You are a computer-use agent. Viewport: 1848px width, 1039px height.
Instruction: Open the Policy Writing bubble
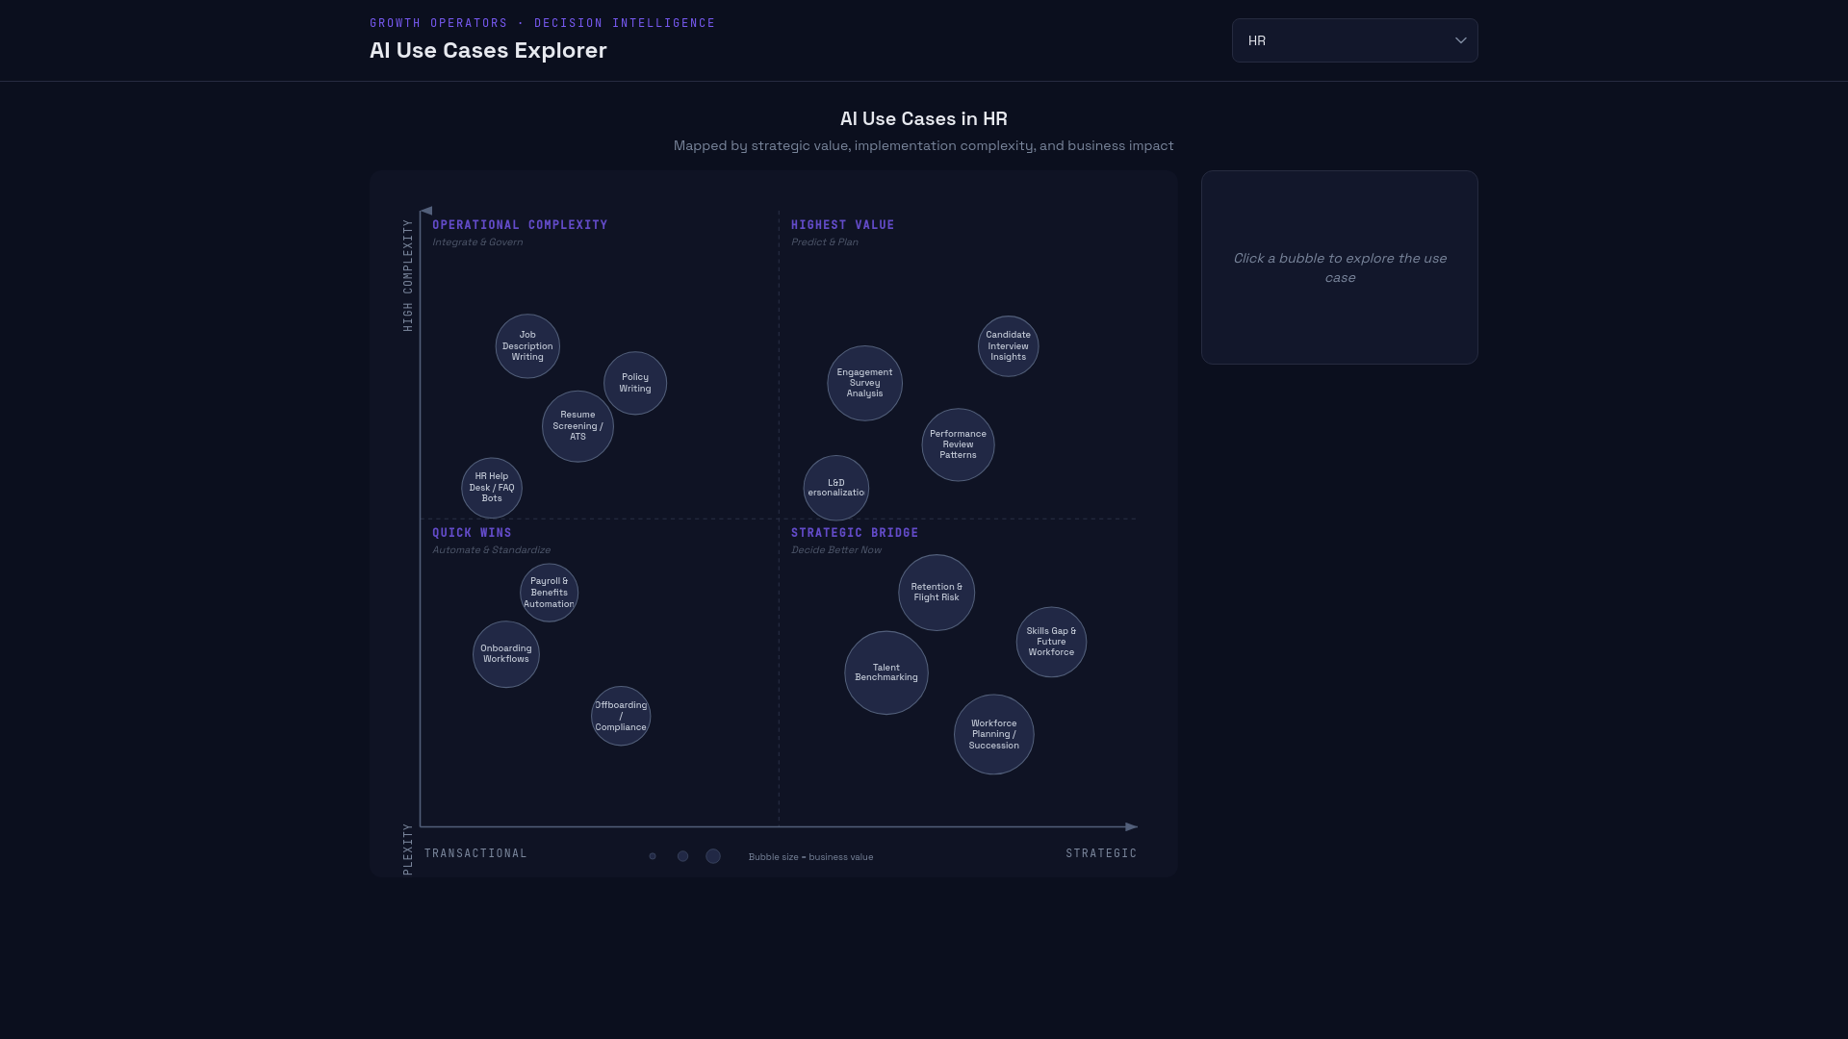pos(635,383)
